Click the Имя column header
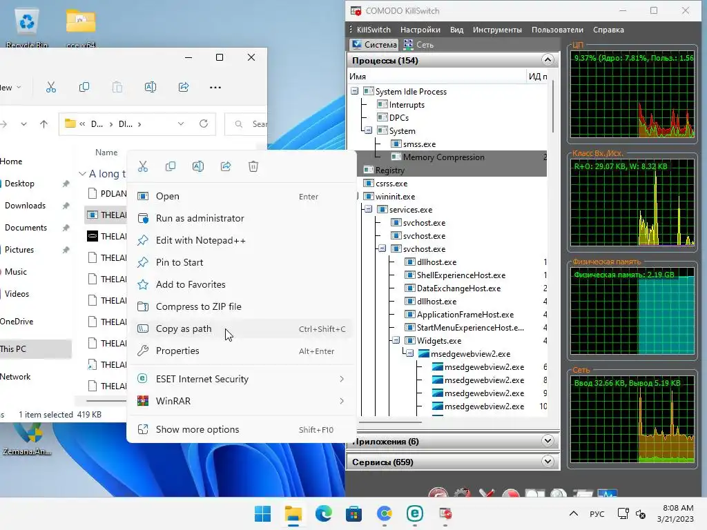The width and height of the screenshot is (707, 530). [x=436, y=76]
